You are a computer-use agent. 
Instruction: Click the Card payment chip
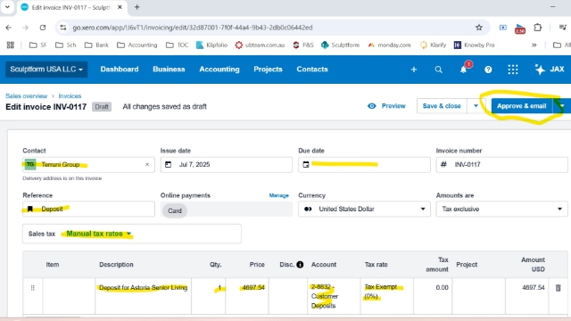click(x=175, y=210)
